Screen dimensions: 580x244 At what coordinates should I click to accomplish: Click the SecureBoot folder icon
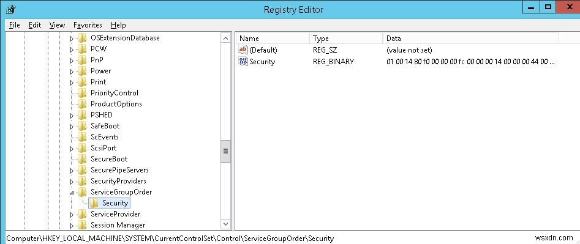tap(83, 159)
